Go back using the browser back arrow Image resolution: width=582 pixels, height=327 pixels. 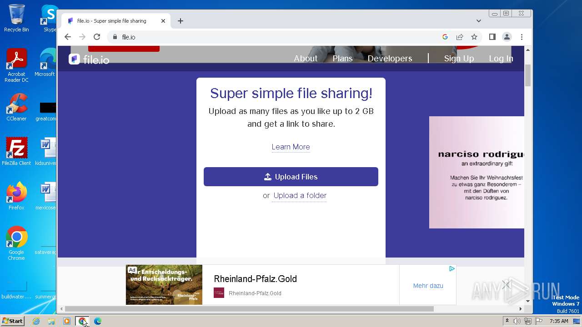[68, 37]
